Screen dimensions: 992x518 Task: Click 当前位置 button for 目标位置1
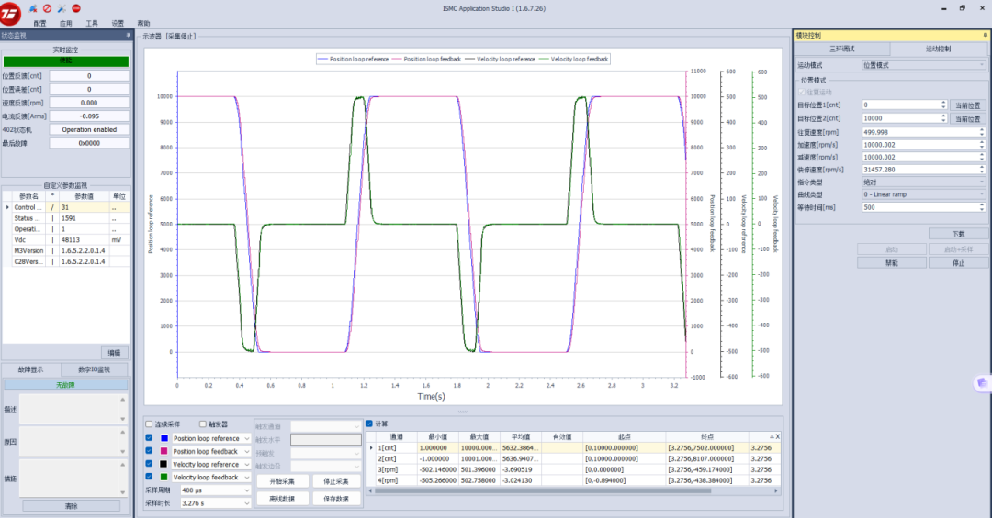click(968, 105)
